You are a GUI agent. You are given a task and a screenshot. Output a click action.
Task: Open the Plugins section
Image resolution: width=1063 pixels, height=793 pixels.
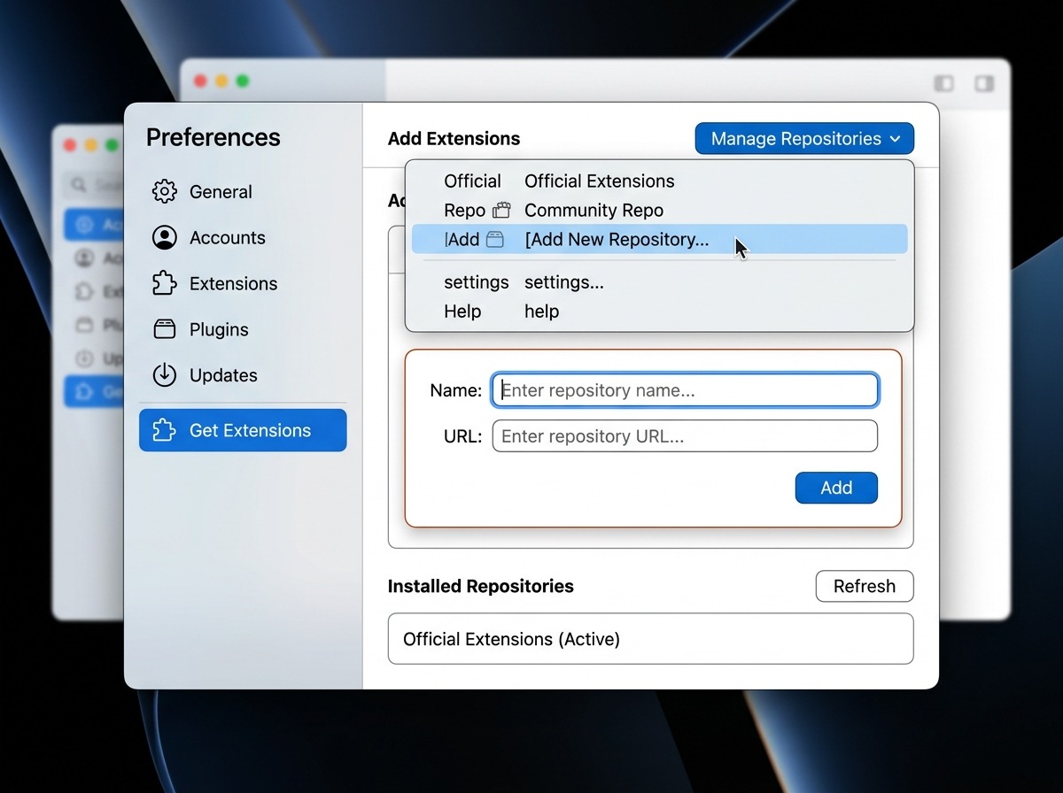click(243, 329)
